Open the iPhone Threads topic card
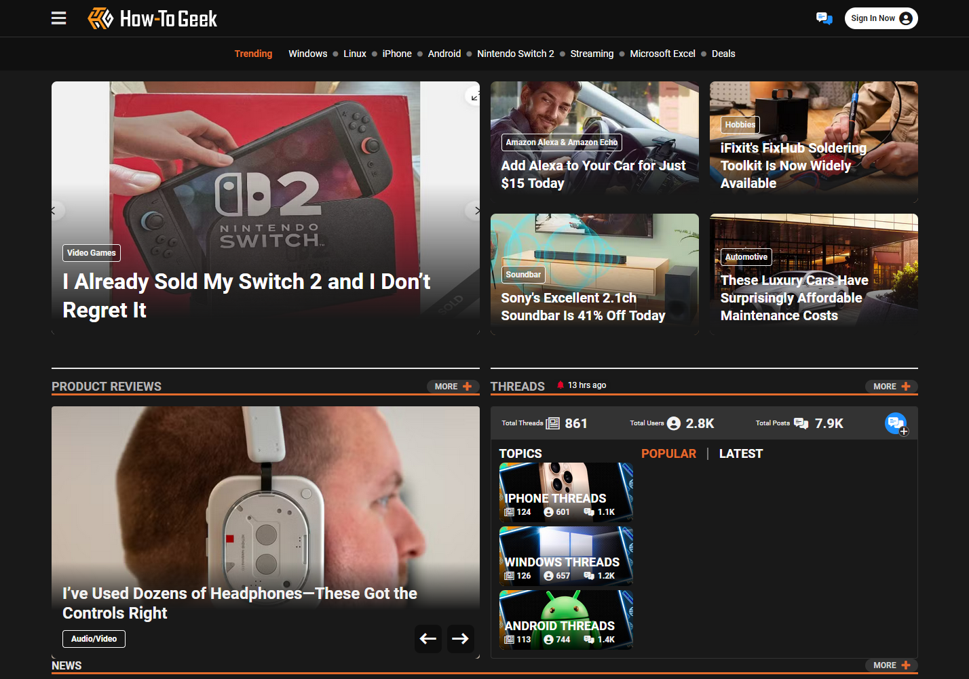969x679 pixels. tap(566, 492)
